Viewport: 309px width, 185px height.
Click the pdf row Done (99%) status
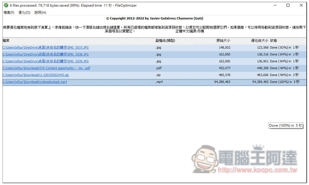[284, 68]
